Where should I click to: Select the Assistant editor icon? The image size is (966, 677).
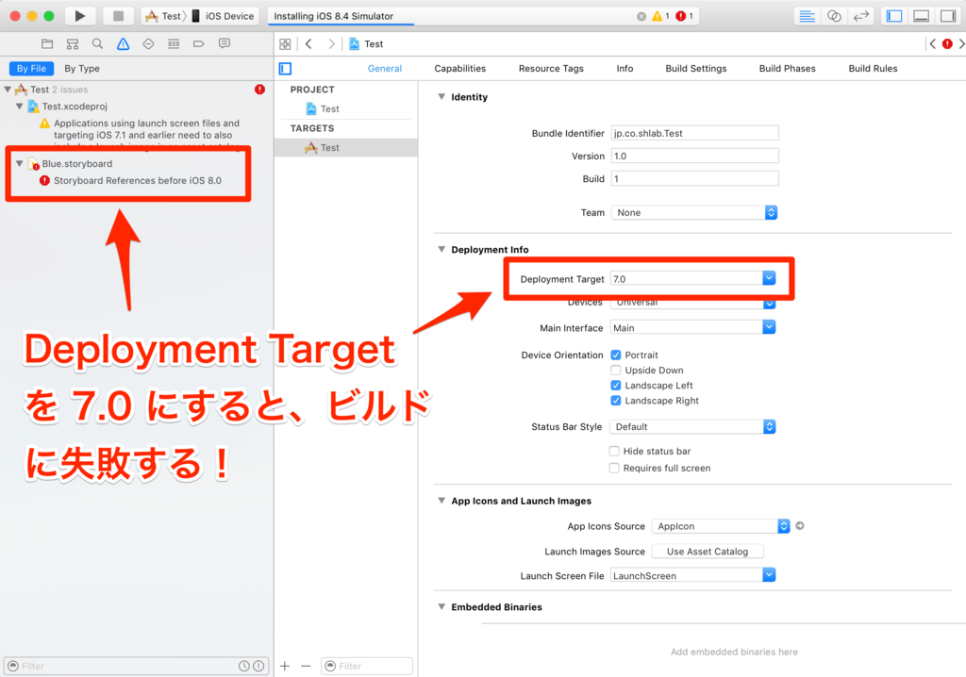click(834, 16)
